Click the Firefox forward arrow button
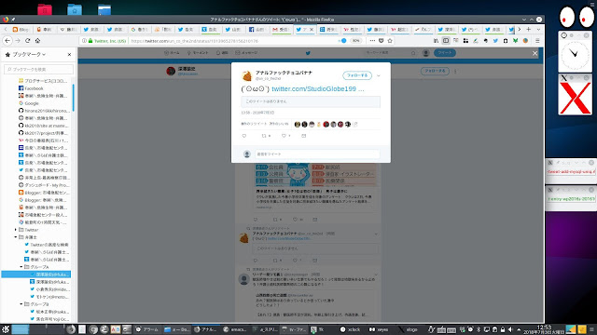The width and height of the screenshot is (597, 335). coord(18,41)
